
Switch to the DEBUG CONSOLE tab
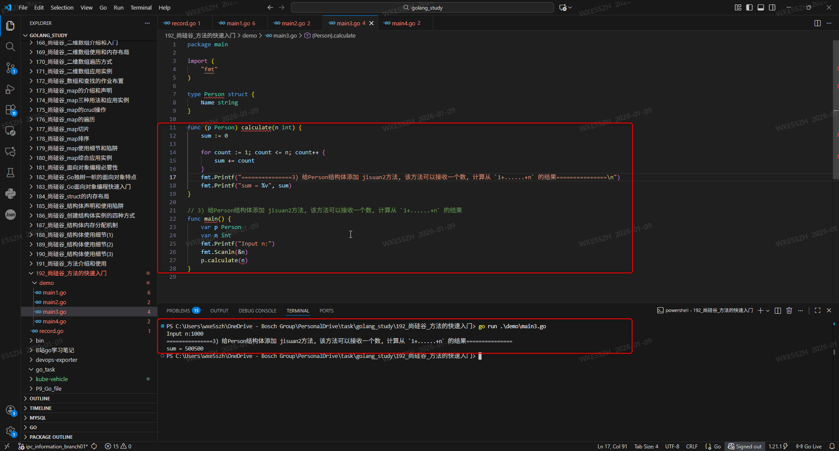click(257, 311)
